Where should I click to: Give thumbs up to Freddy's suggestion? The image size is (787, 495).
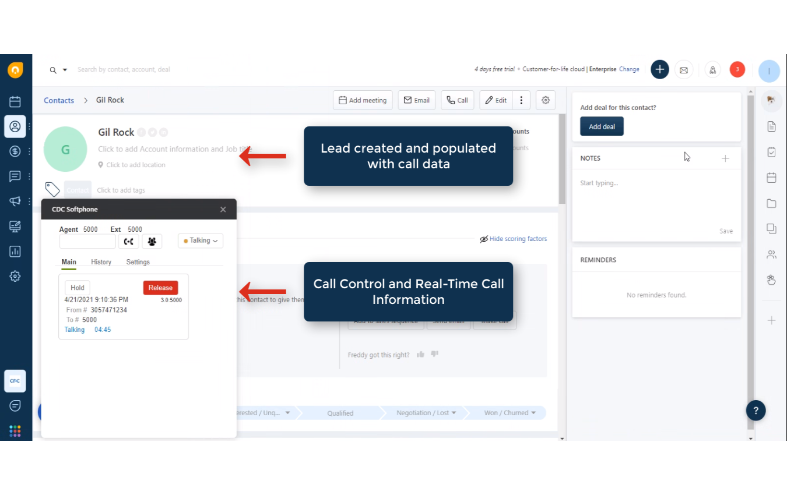[420, 354]
